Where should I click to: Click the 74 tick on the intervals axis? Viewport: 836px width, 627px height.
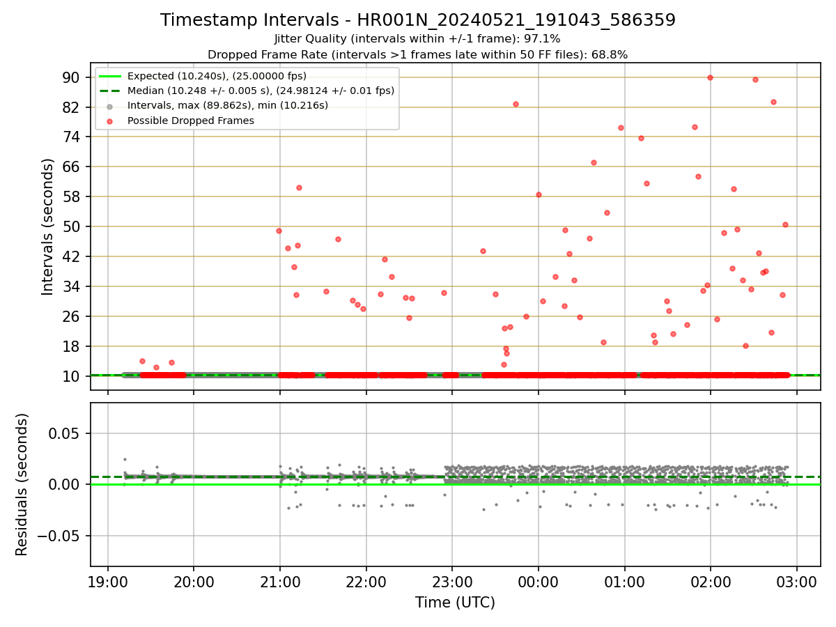click(x=72, y=137)
